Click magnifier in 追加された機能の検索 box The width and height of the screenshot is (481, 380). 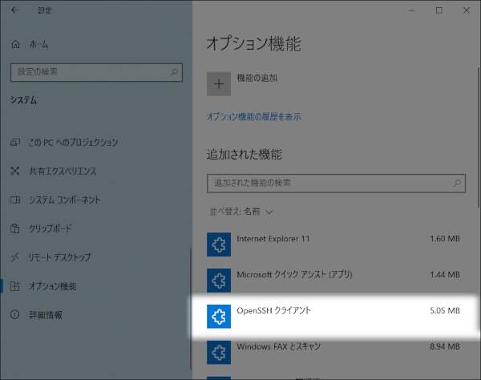[457, 183]
